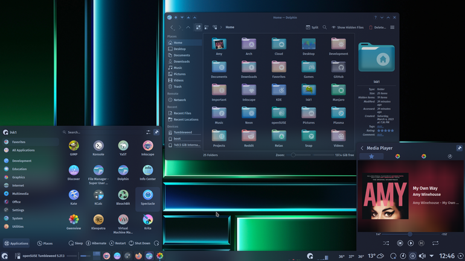Click the shuffle icon in Media Player
The height and width of the screenshot is (261, 465).
(386, 244)
